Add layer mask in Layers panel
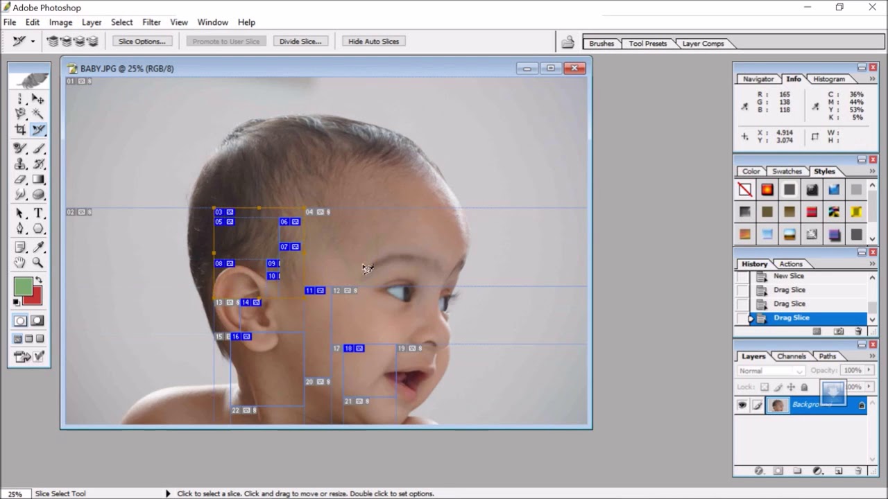The image size is (888, 499). tap(778, 471)
